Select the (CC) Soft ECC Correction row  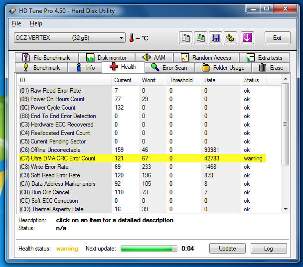click(143, 201)
